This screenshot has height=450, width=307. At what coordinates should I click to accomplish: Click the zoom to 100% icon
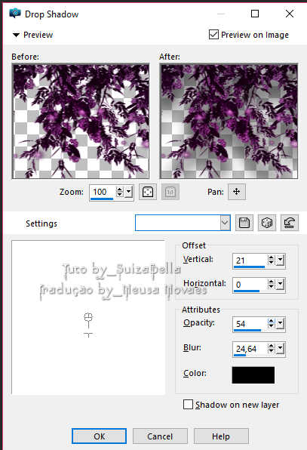coord(170,192)
